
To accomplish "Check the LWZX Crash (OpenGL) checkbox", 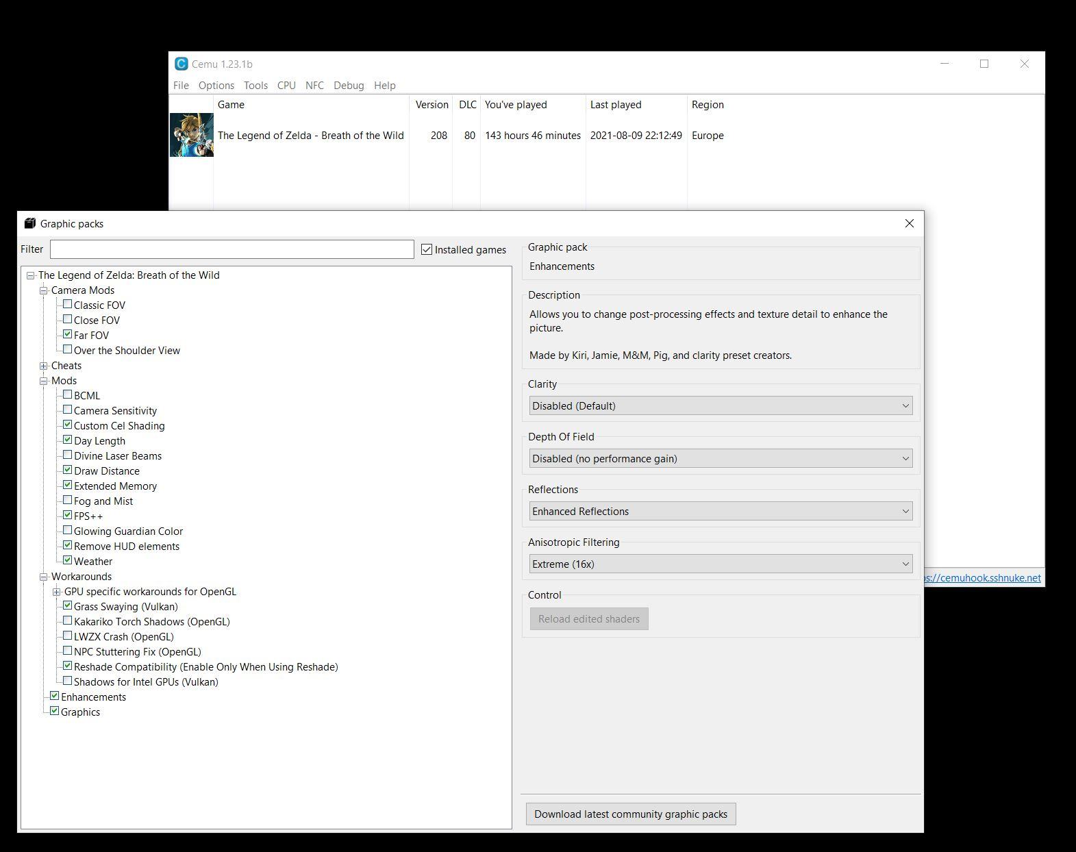I will [x=68, y=636].
